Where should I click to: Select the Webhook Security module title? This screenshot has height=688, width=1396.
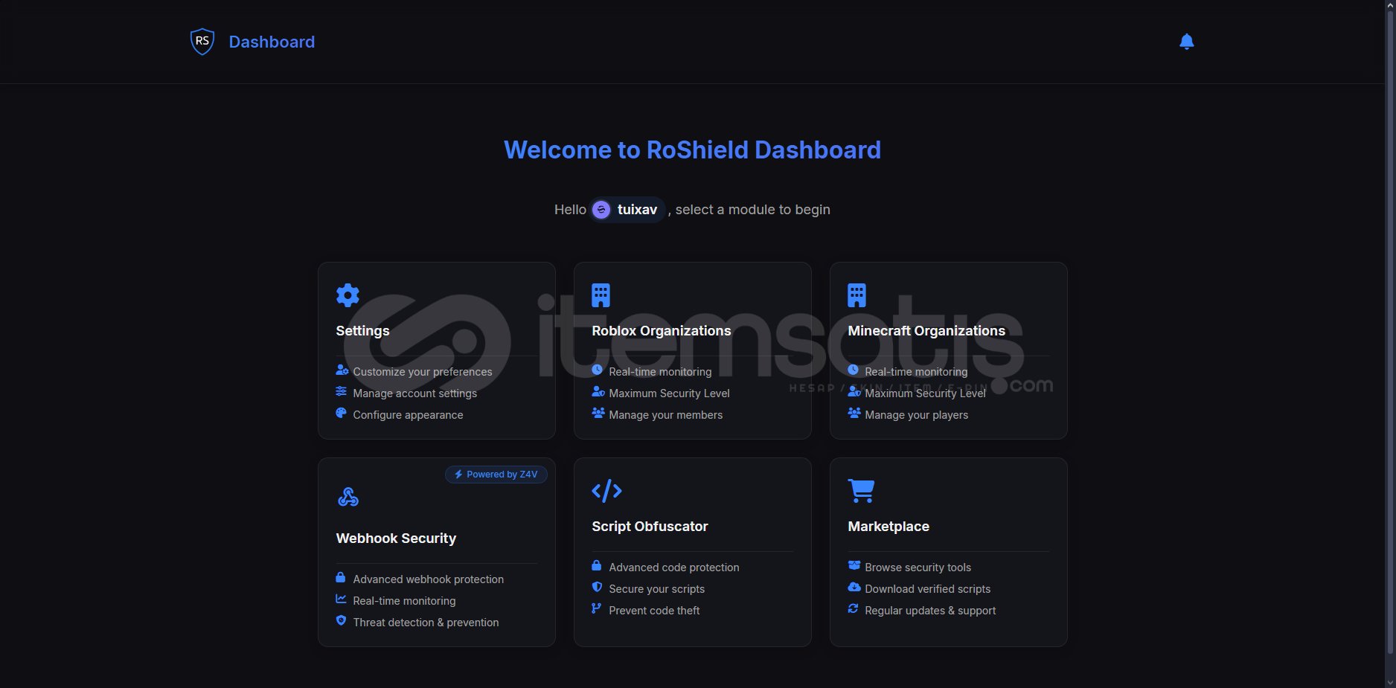[x=396, y=538]
